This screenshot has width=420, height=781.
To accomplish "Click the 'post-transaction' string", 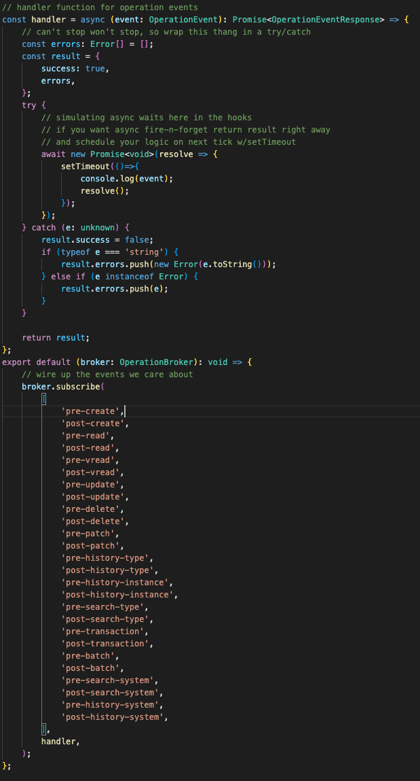I will pos(105,644).
